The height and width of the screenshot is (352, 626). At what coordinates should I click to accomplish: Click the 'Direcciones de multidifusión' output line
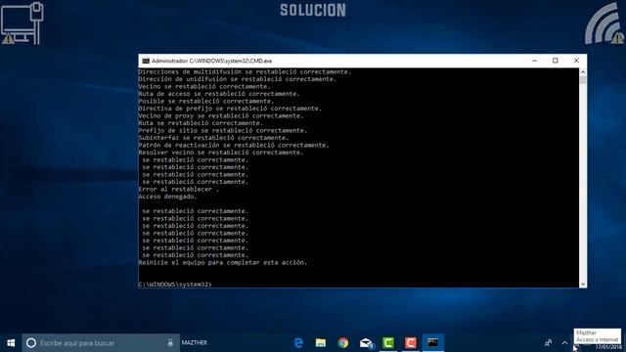[245, 71]
